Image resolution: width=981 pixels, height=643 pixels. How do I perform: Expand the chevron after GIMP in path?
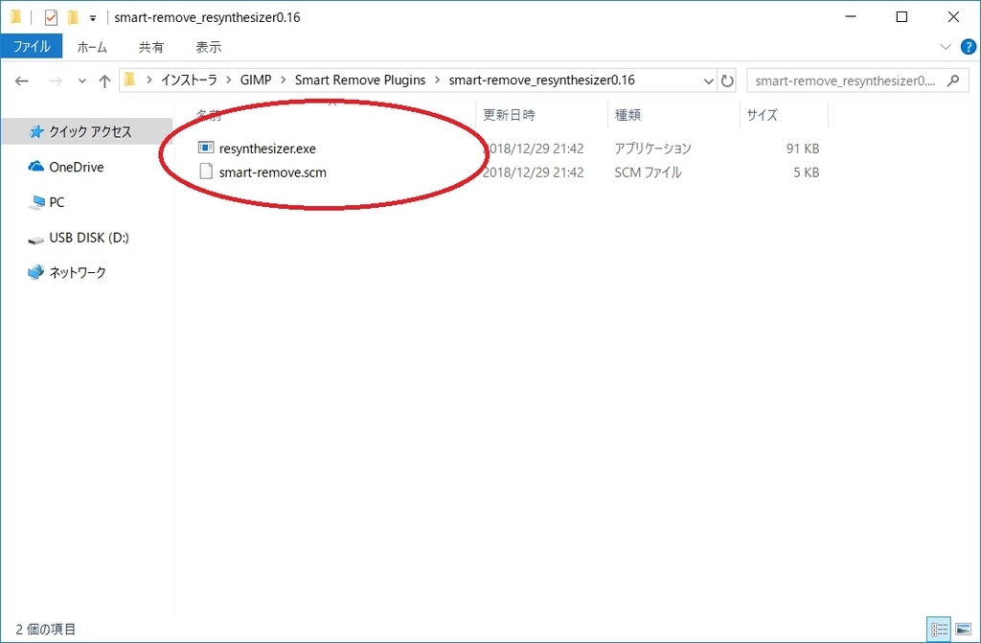(x=284, y=80)
